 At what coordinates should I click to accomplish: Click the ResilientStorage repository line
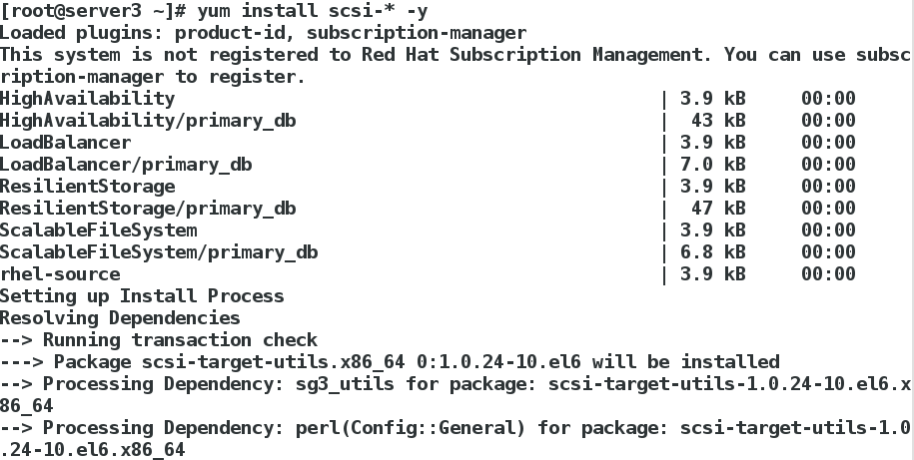(x=428, y=187)
